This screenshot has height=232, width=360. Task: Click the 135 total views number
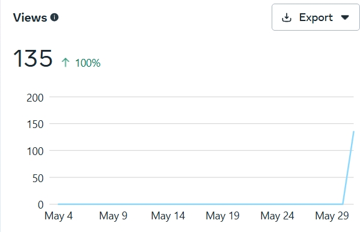[32, 58]
